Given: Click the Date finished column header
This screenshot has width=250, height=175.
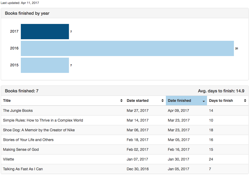Looking at the screenshot, I should (179, 101).
